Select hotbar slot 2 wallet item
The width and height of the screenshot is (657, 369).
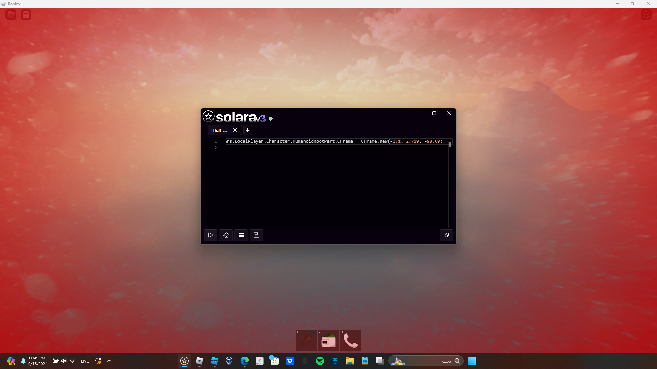click(328, 341)
